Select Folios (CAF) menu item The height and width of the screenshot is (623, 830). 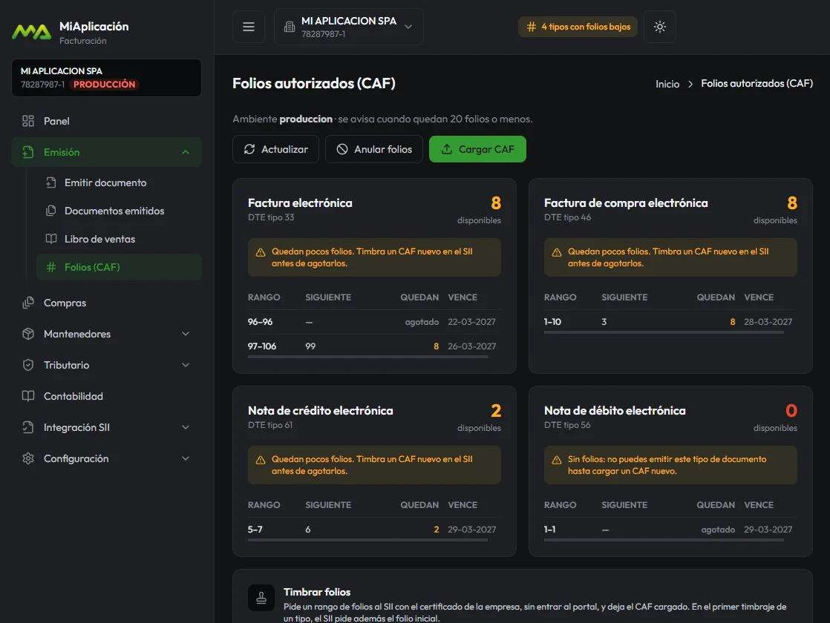click(119, 267)
